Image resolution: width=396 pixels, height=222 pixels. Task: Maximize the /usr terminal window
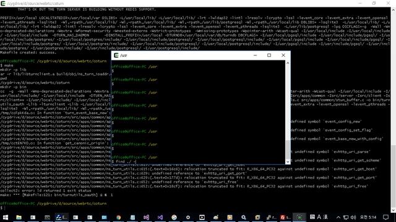pyautogui.click(x=269, y=55)
